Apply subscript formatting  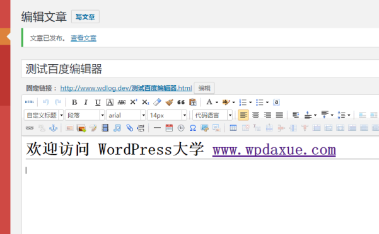[146, 102]
